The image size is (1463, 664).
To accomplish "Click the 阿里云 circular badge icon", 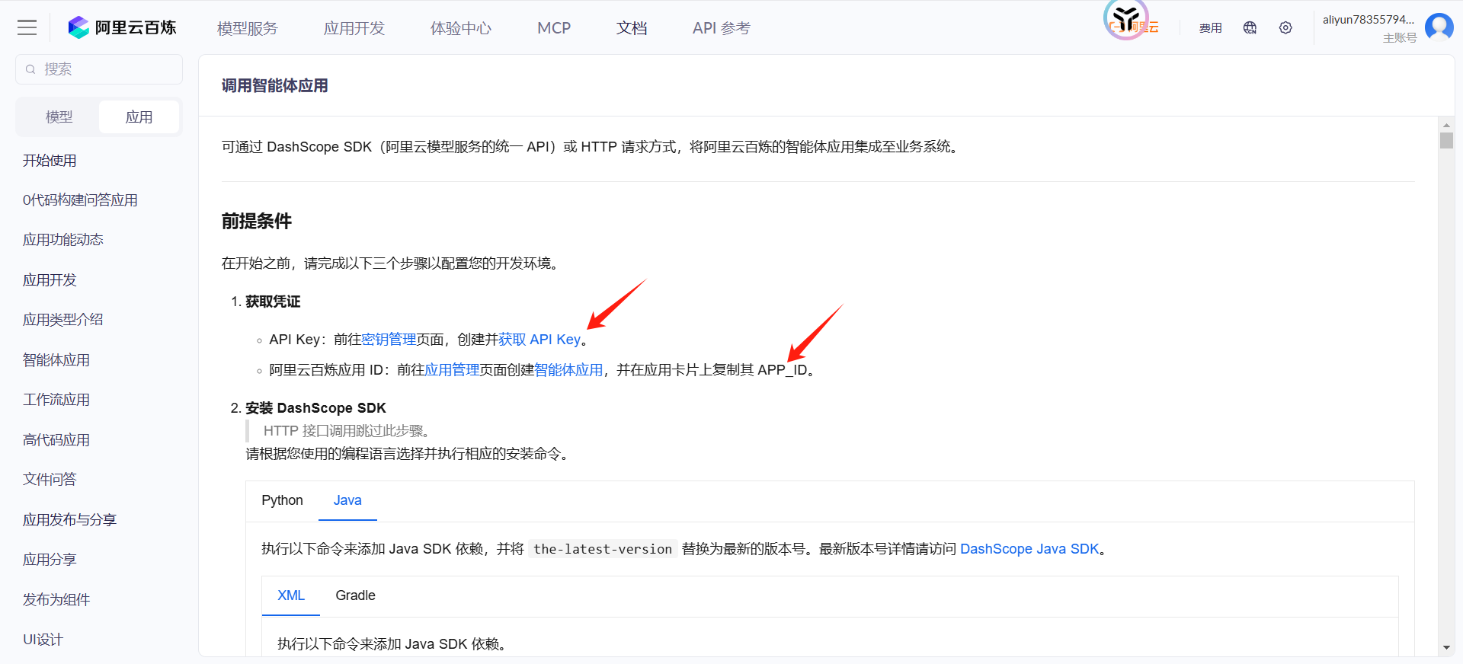I will pos(1126,19).
